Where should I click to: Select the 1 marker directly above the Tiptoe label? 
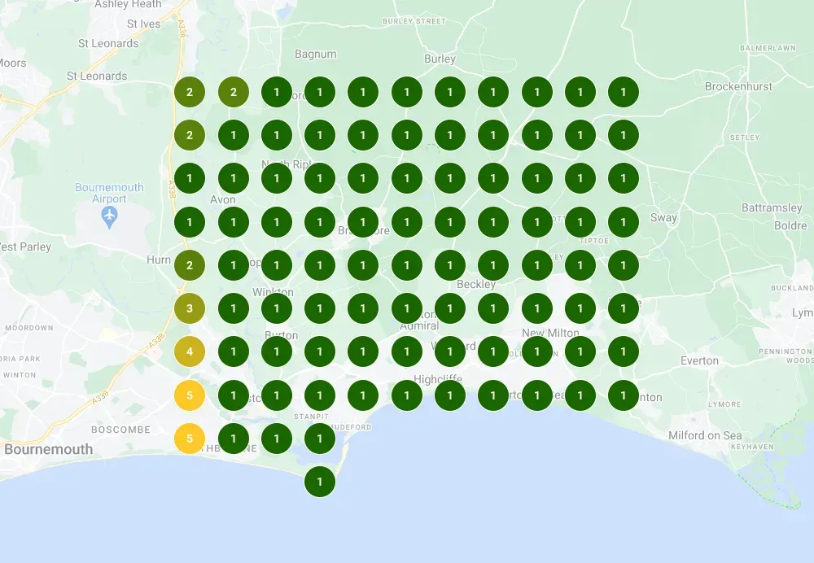coord(580,222)
